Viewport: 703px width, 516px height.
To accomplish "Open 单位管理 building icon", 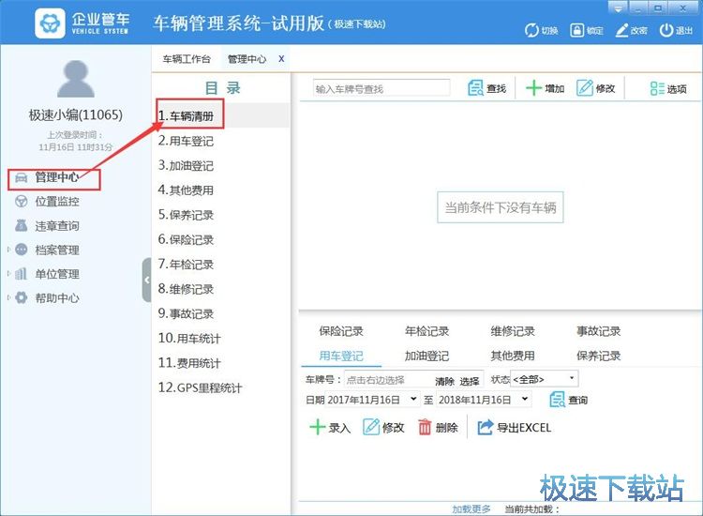I will pyautogui.click(x=21, y=274).
